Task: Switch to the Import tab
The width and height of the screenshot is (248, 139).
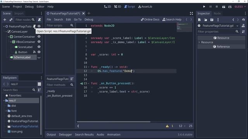Action: (19, 14)
